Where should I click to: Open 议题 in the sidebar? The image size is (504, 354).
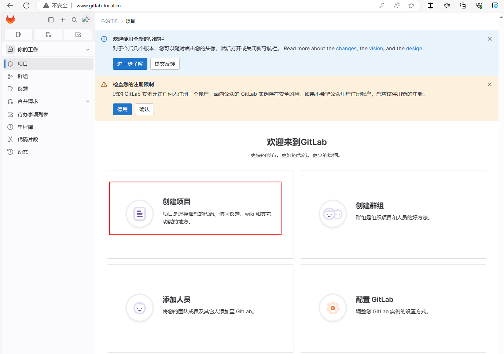coord(48,89)
